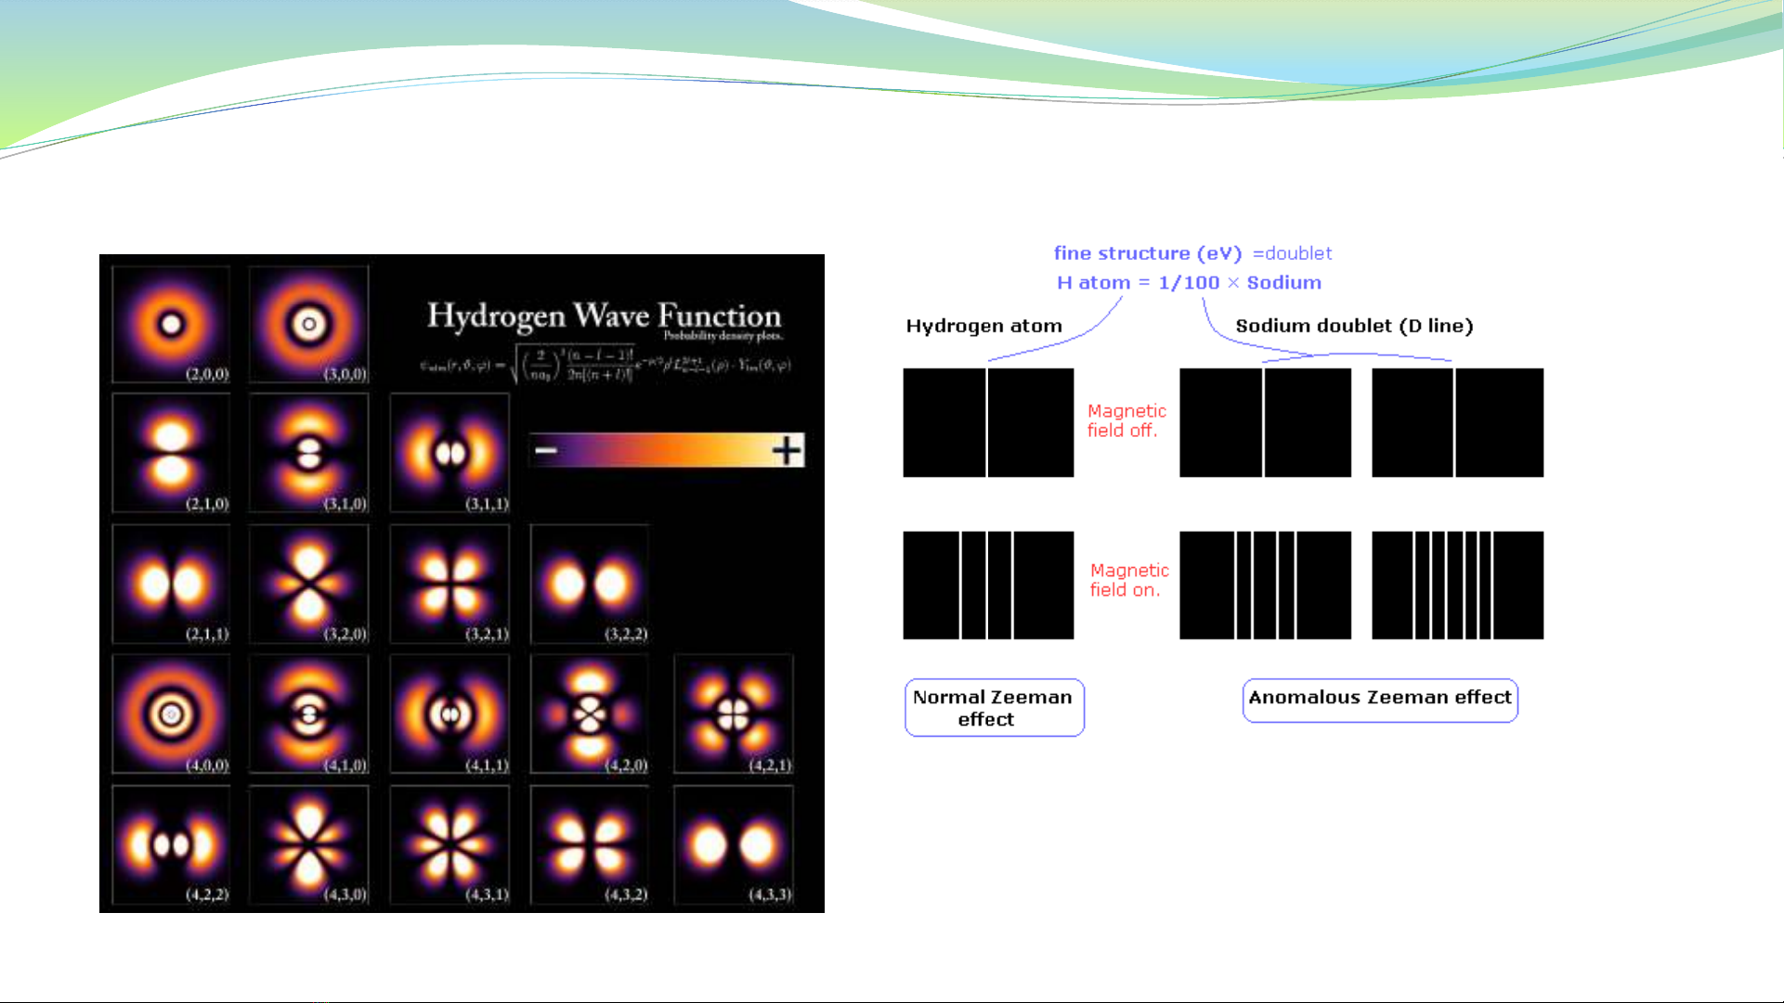Click the Hydrogen atom field-off spectrum image
This screenshot has height=1003, width=1784.
988,423
